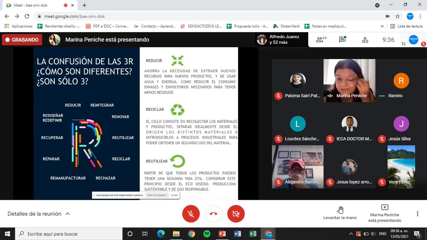Expand Alfredo Juarez y 52 más participant list
427x240 pixels.
point(281,39)
